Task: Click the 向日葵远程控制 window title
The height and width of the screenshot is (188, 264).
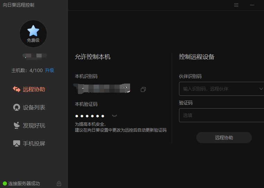Action: pos(18,5)
